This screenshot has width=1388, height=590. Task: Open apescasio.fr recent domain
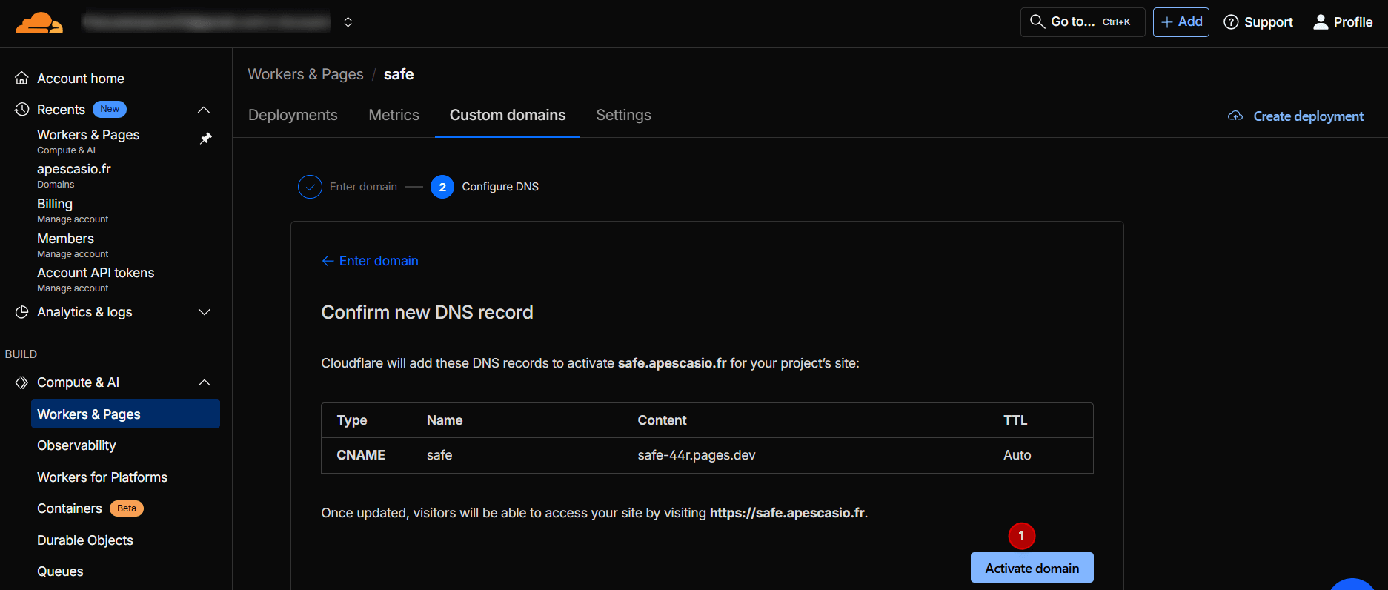point(74,169)
